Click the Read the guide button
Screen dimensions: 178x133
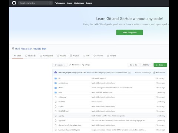[129, 33]
